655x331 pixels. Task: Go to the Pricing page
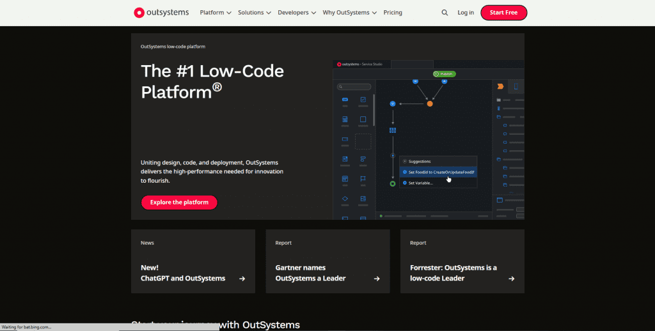coord(393,13)
